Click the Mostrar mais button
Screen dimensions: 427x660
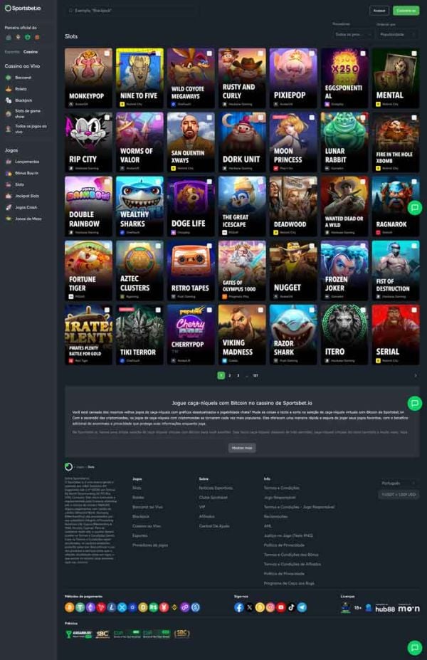[x=242, y=448]
